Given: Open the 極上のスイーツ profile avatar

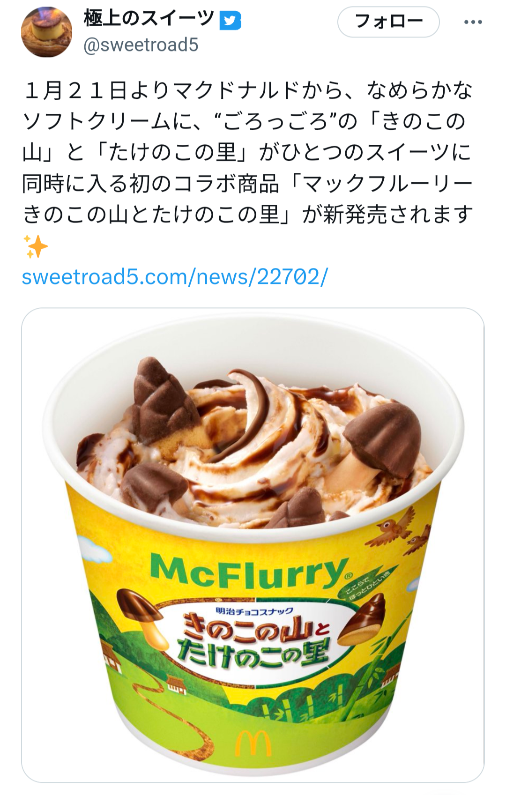Looking at the screenshot, I should click(47, 32).
